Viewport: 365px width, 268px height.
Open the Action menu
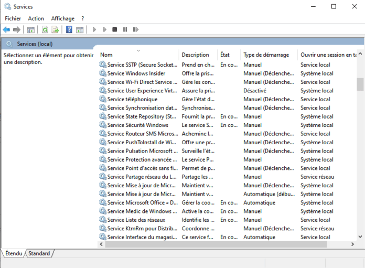click(36, 18)
